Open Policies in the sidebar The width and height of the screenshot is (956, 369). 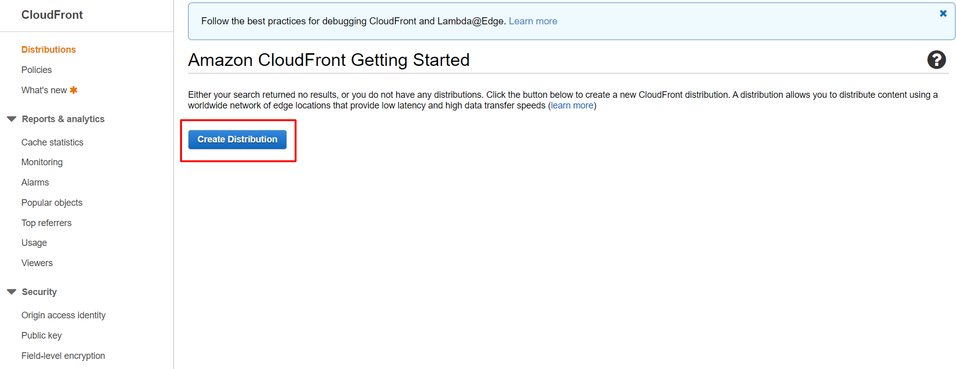pos(36,70)
